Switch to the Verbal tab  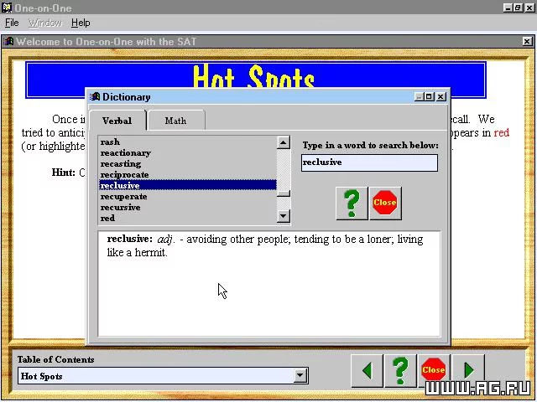(x=117, y=121)
